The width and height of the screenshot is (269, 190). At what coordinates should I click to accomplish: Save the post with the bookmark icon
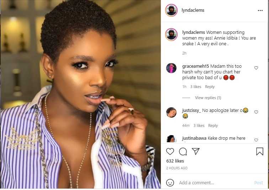(x=260, y=152)
